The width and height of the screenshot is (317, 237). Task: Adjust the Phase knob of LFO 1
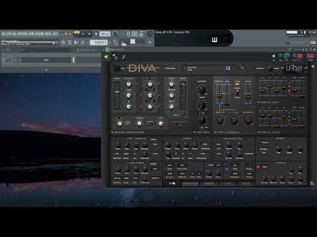[118, 145]
